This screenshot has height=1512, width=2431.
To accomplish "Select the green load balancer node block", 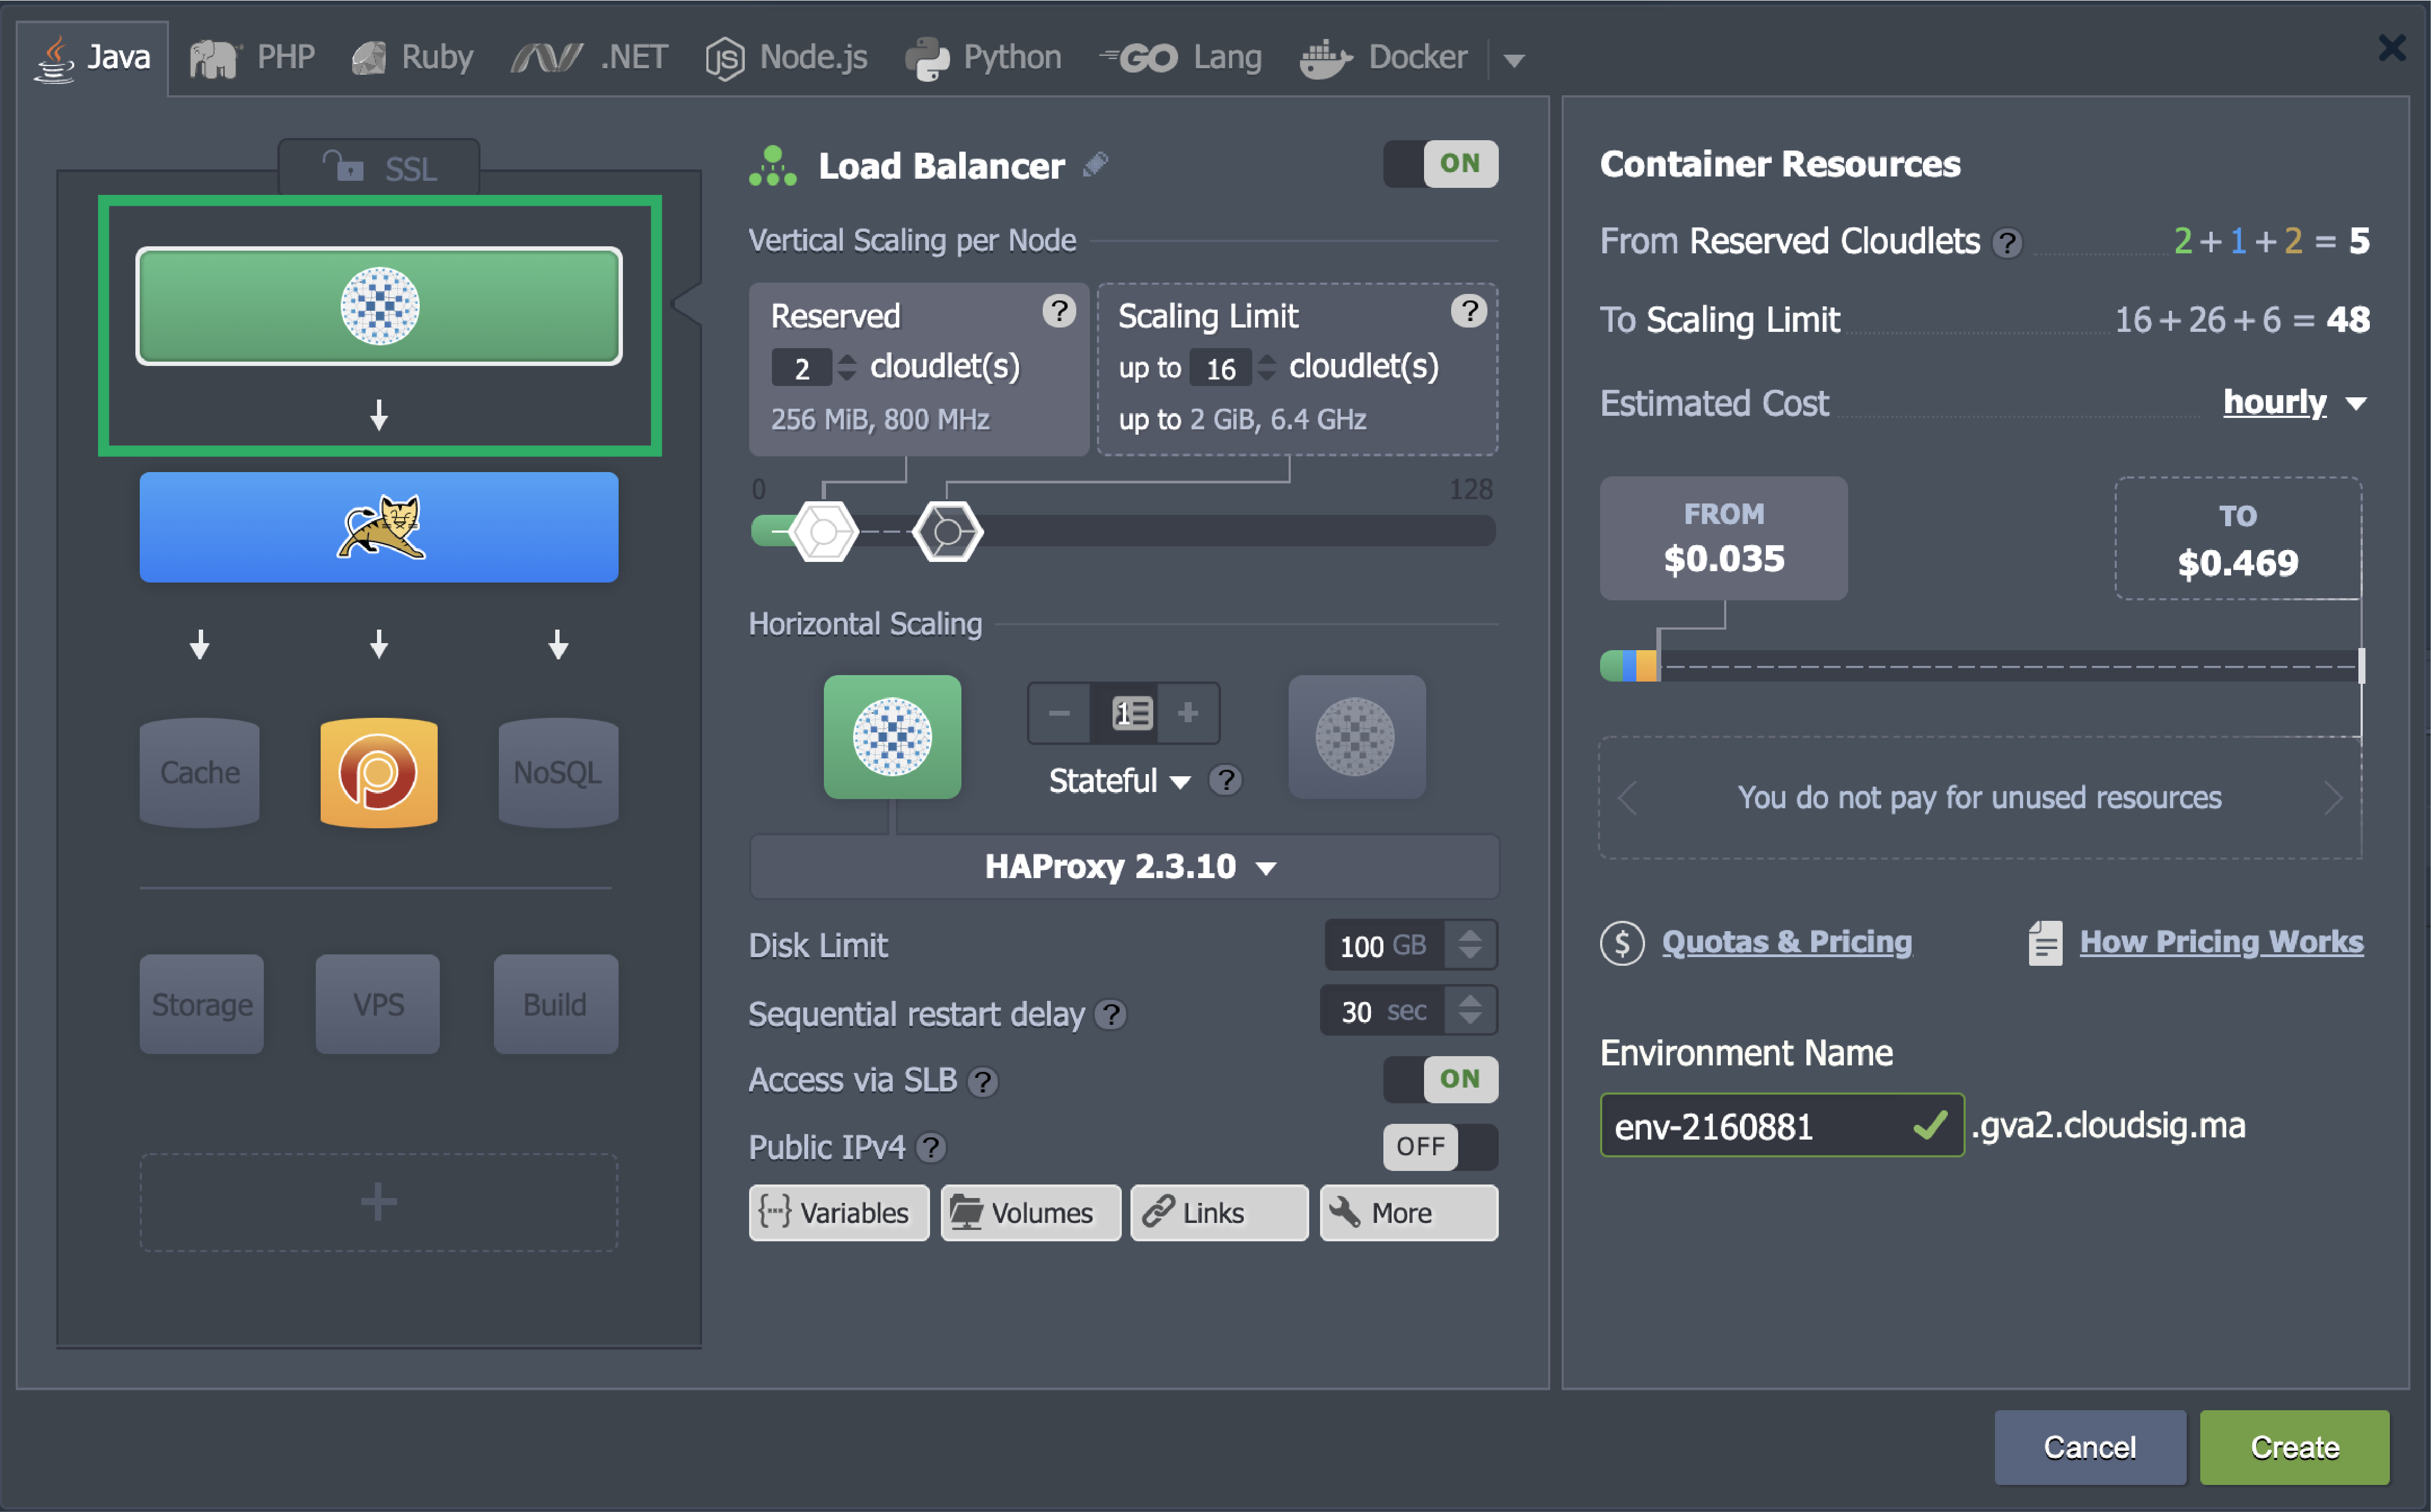I will (379, 305).
